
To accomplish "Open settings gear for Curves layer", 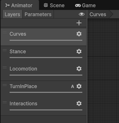I will point(79,34).
